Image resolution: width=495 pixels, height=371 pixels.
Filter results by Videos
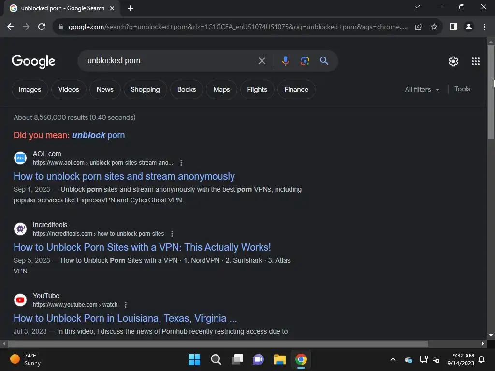click(69, 89)
